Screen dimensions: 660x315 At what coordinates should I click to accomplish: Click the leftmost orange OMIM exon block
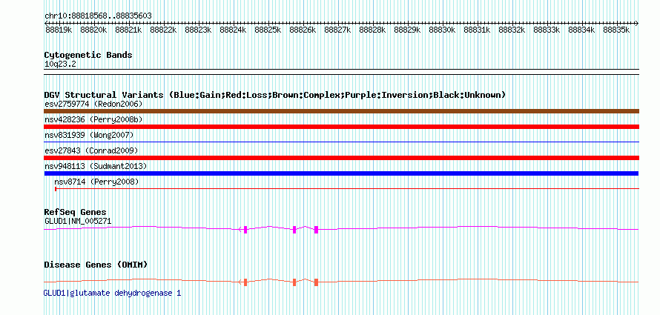click(245, 282)
